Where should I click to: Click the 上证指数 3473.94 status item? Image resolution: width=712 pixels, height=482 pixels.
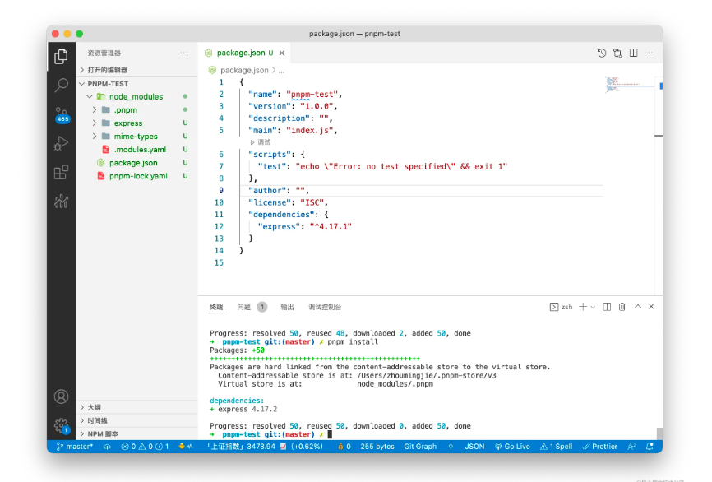(264, 447)
